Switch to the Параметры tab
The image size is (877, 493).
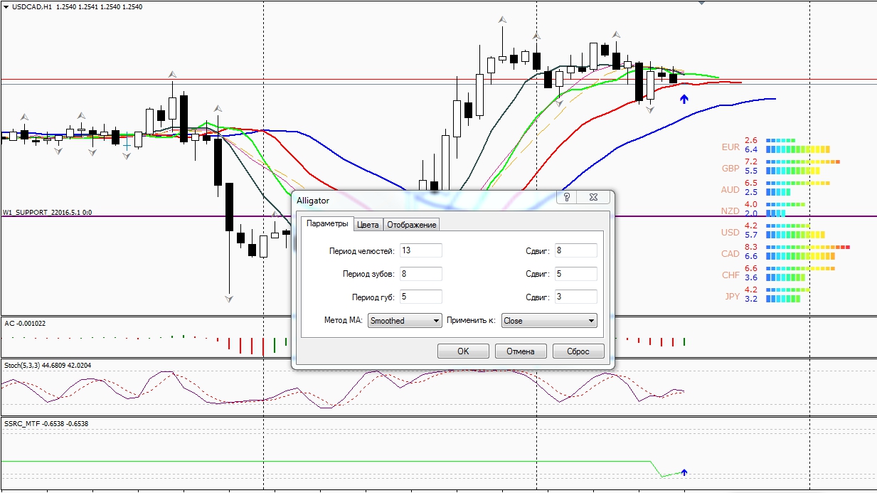[x=326, y=223]
